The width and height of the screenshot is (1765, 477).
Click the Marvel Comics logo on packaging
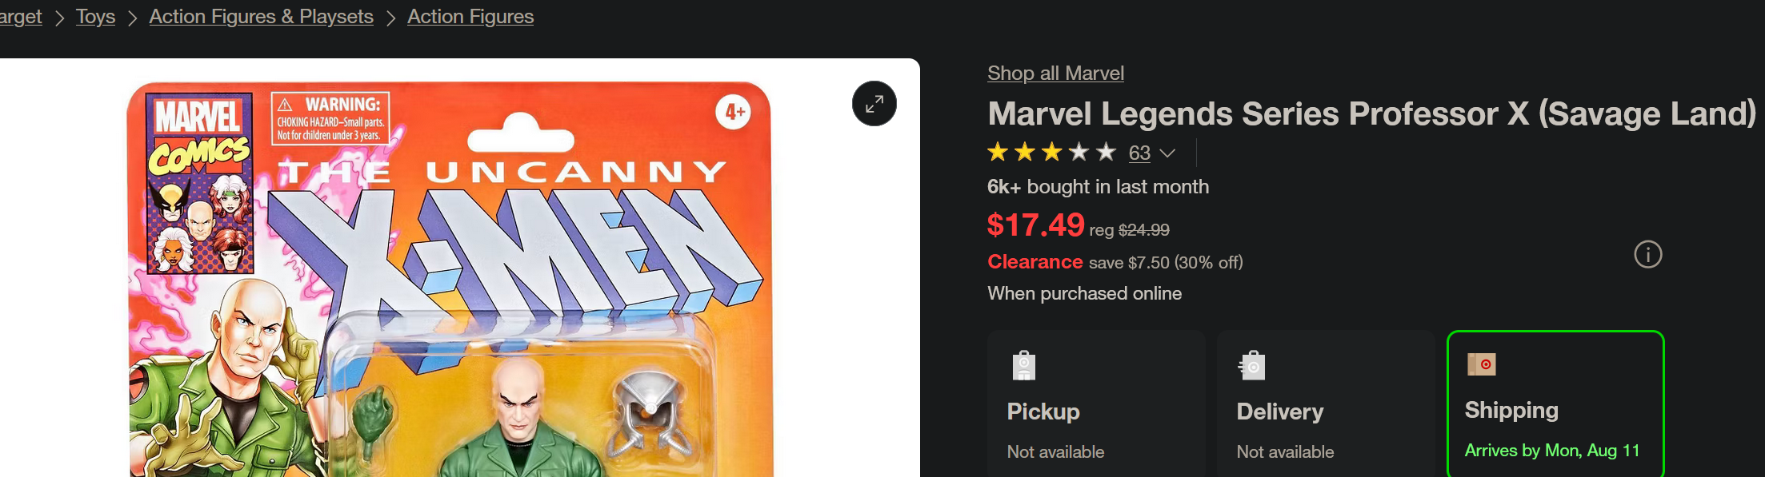tap(200, 134)
